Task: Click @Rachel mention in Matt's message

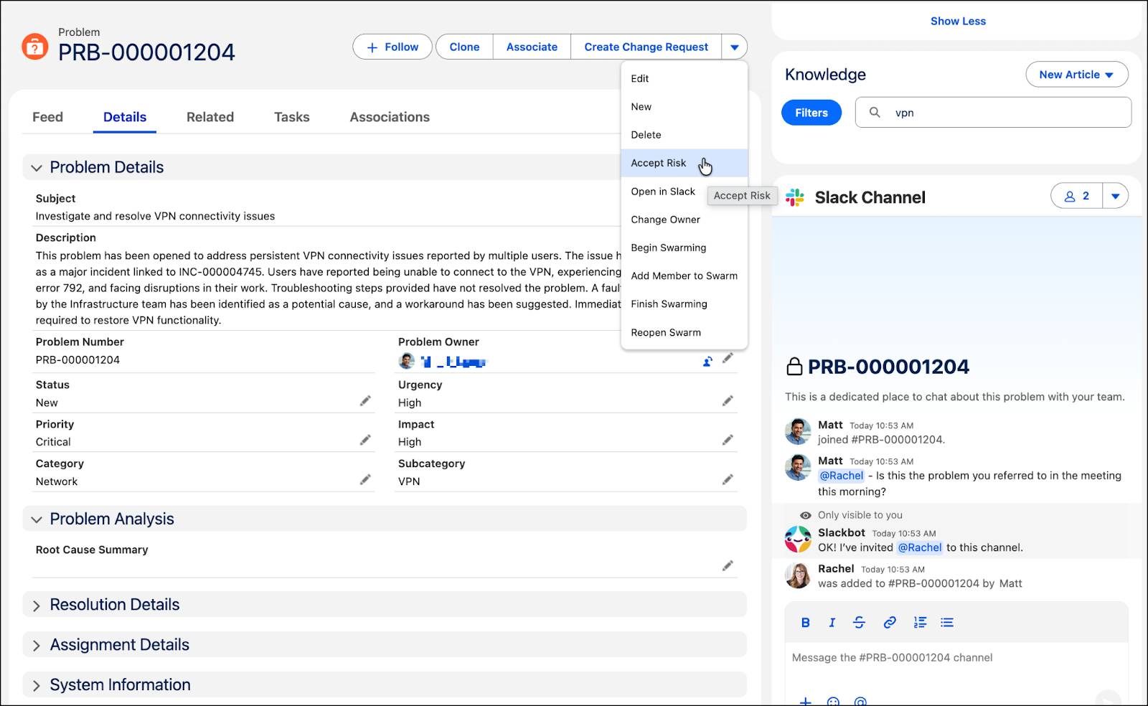Action: click(x=842, y=476)
